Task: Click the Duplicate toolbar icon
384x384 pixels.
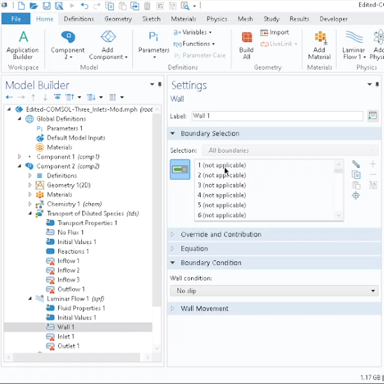Action: pos(135,5)
